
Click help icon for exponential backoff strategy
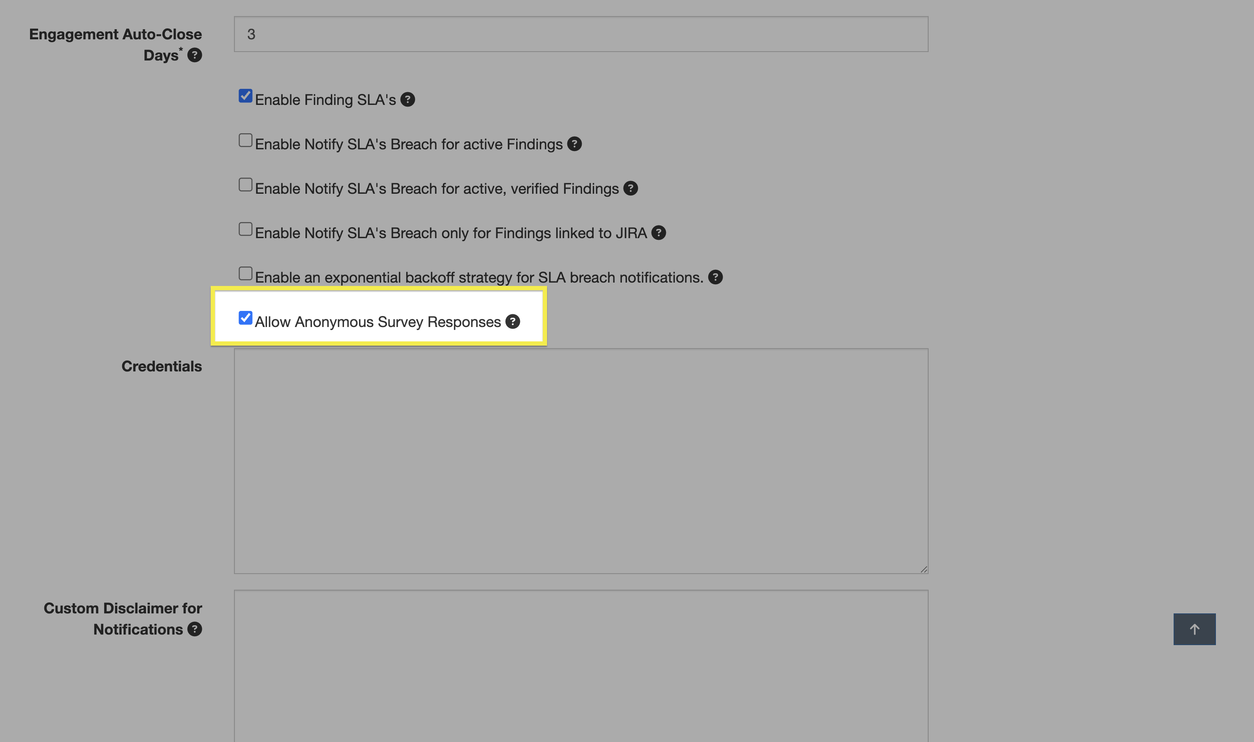[x=715, y=278]
